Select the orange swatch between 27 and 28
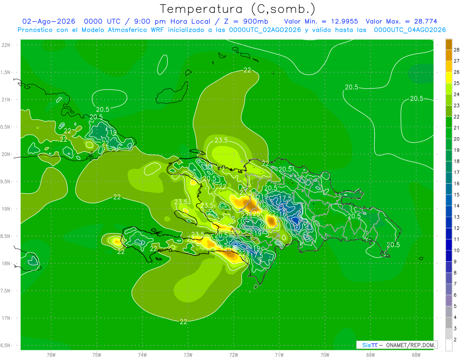 [449, 55]
